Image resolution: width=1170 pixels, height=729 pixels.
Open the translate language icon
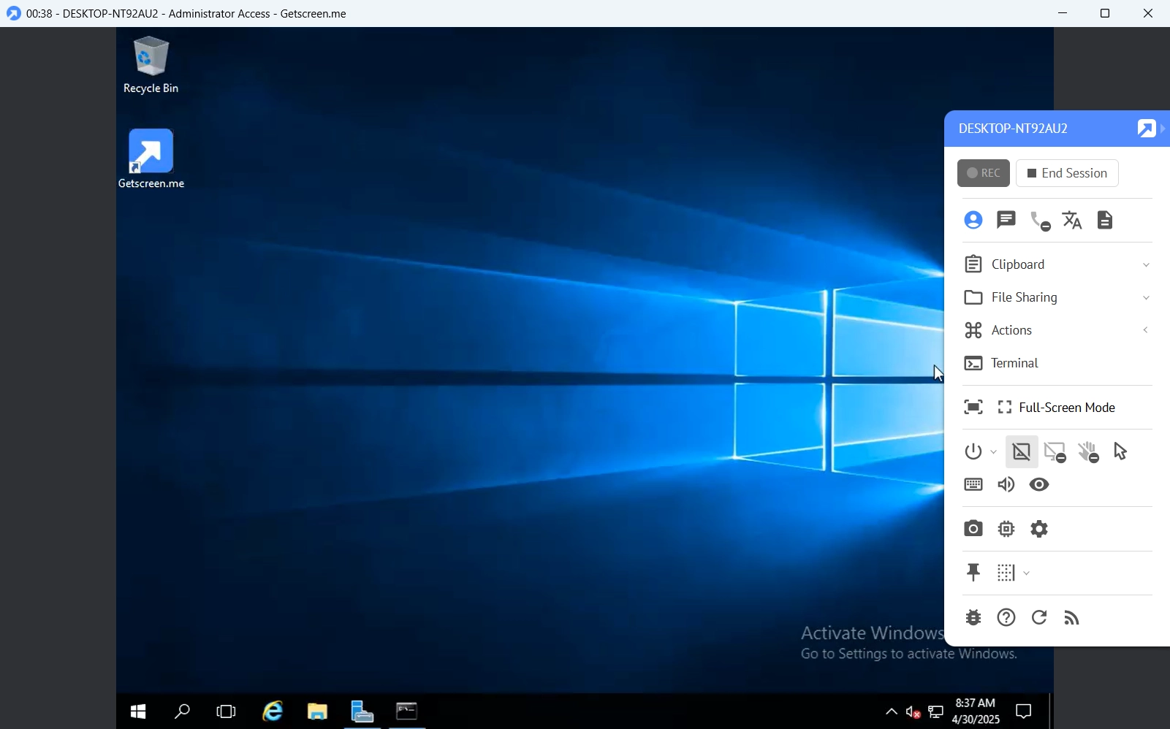point(1072,220)
